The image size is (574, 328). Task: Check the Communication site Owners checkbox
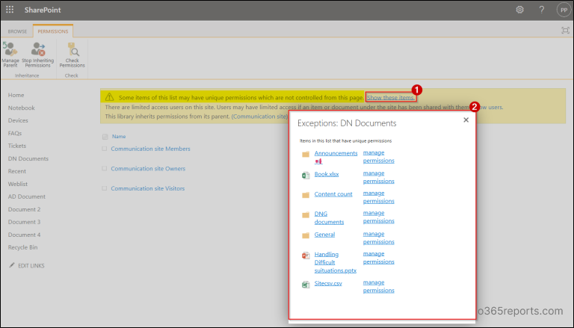[105, 168]
